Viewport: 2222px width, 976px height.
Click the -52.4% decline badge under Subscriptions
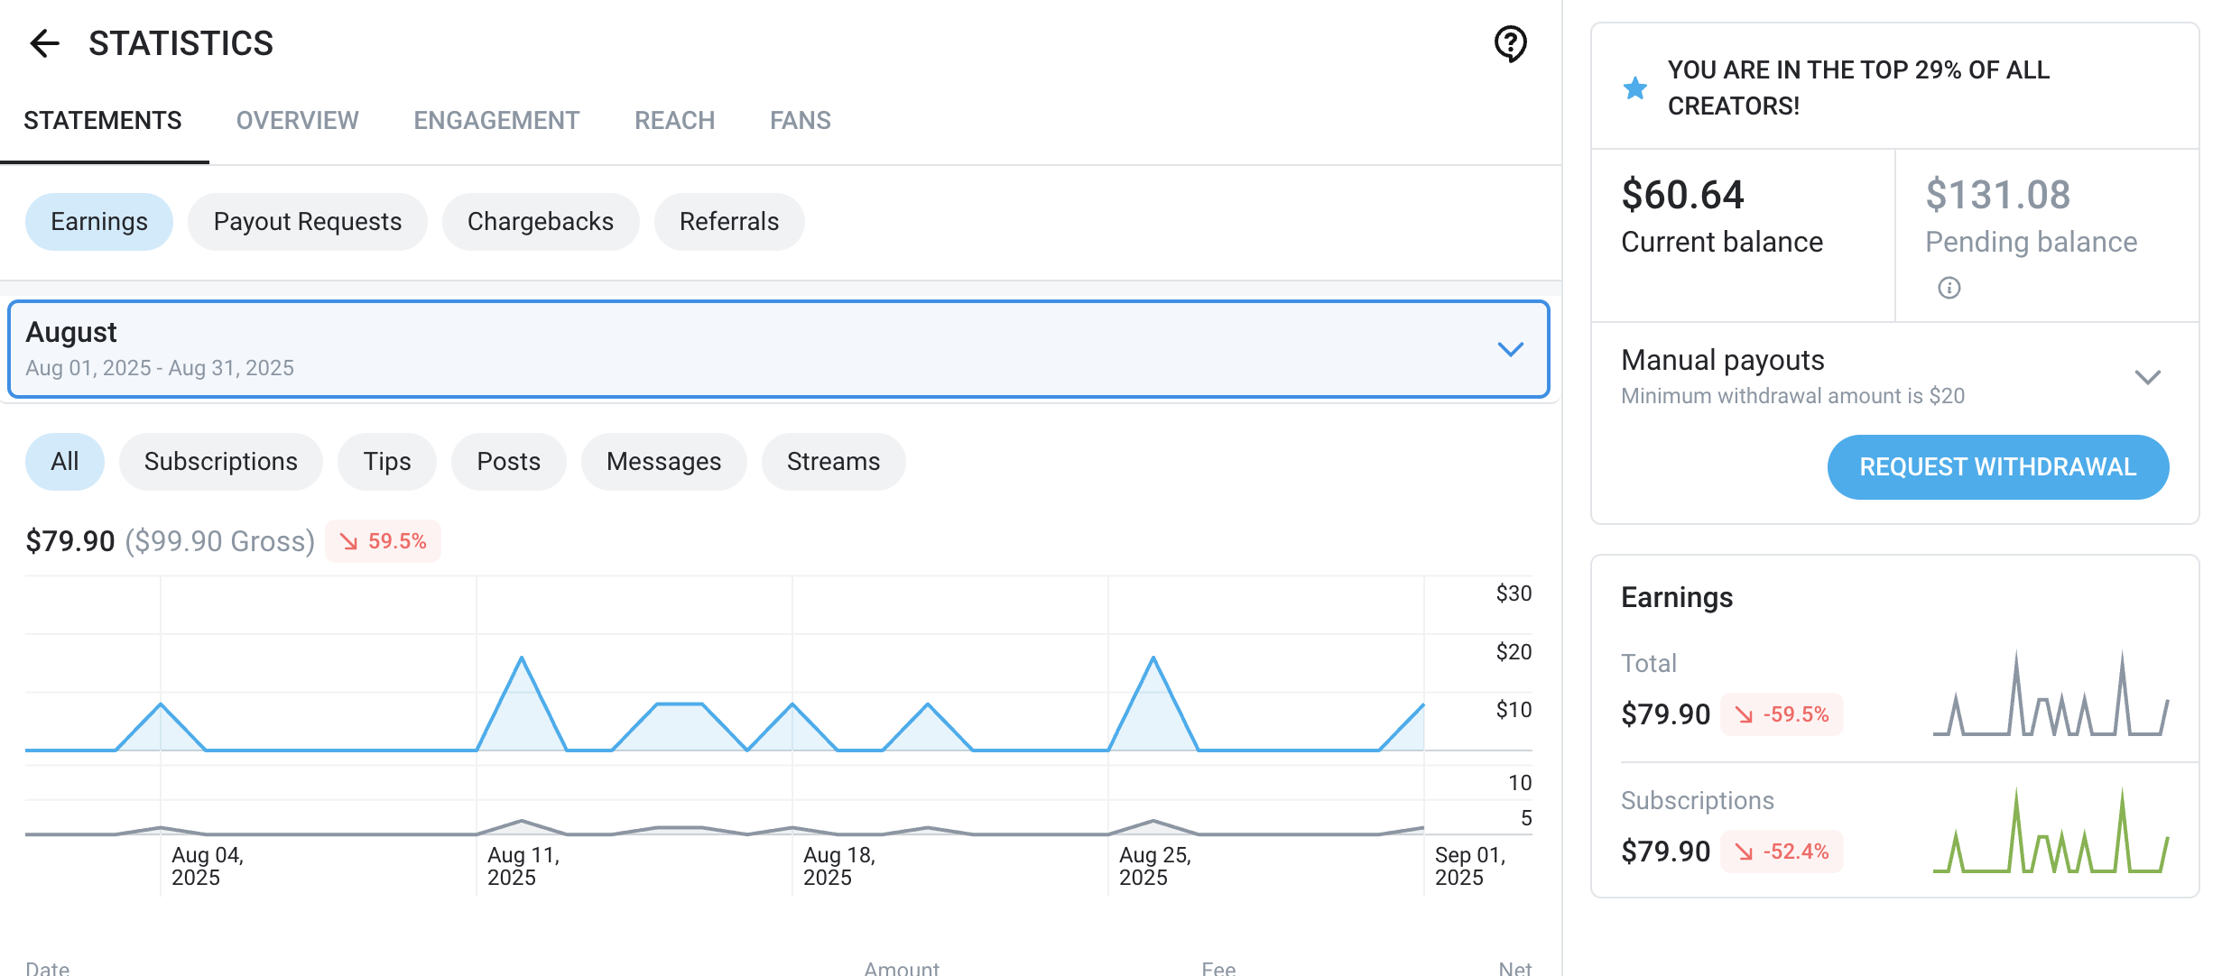coord(1782,852)
